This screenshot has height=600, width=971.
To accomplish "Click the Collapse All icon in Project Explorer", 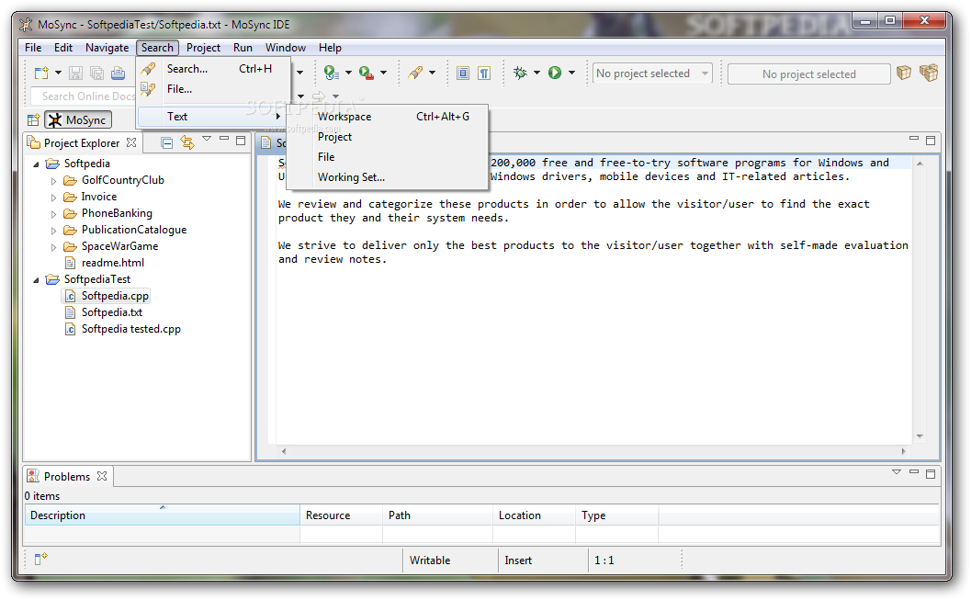I will tap(166, 143).
